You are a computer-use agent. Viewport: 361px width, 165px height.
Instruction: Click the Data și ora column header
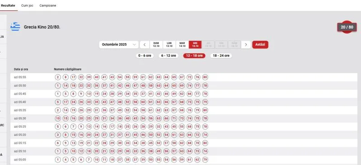coord(21,69)
